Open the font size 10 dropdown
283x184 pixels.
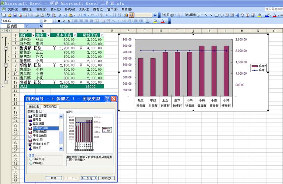(53, 21)
